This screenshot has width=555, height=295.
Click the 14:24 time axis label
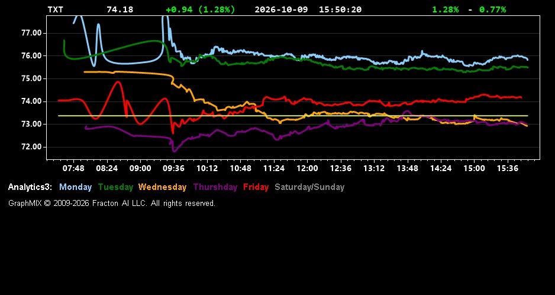441,169
